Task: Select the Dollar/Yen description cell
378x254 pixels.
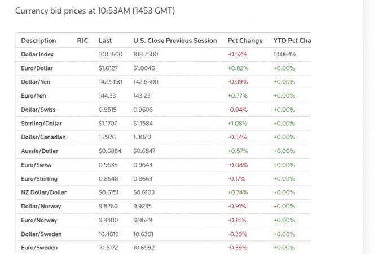Action: [37, 82]
